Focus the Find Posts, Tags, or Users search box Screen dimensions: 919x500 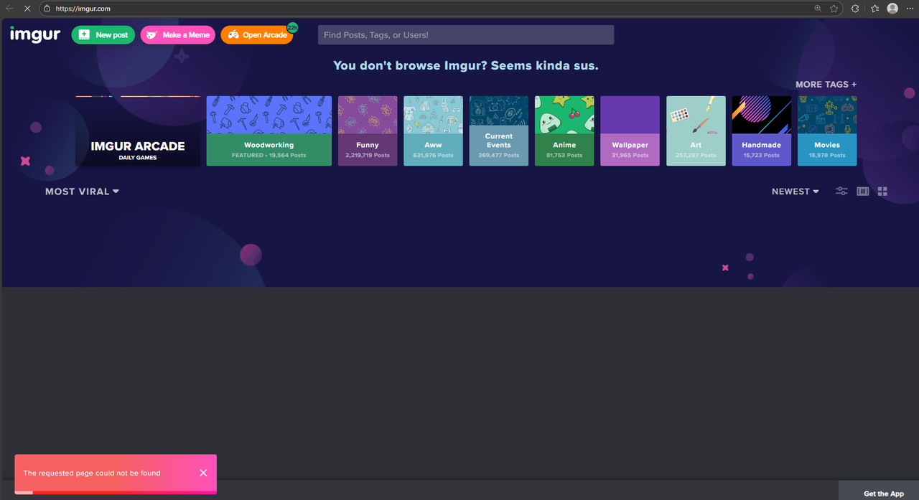click(x=466, y=34)
